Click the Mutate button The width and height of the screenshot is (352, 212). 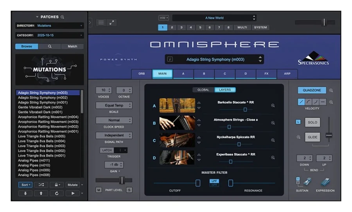pyautogui.click(x=72, y=185)
